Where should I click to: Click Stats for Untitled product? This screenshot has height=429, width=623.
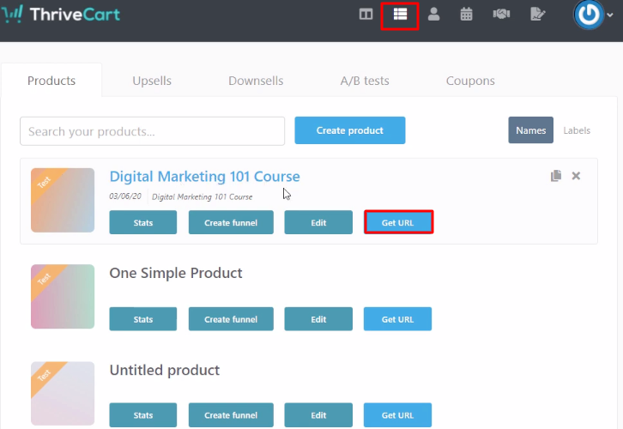click(143, 415)
